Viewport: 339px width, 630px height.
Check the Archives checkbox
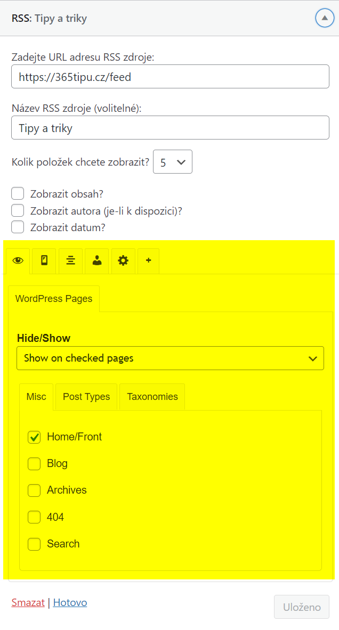tap(34, 490)
